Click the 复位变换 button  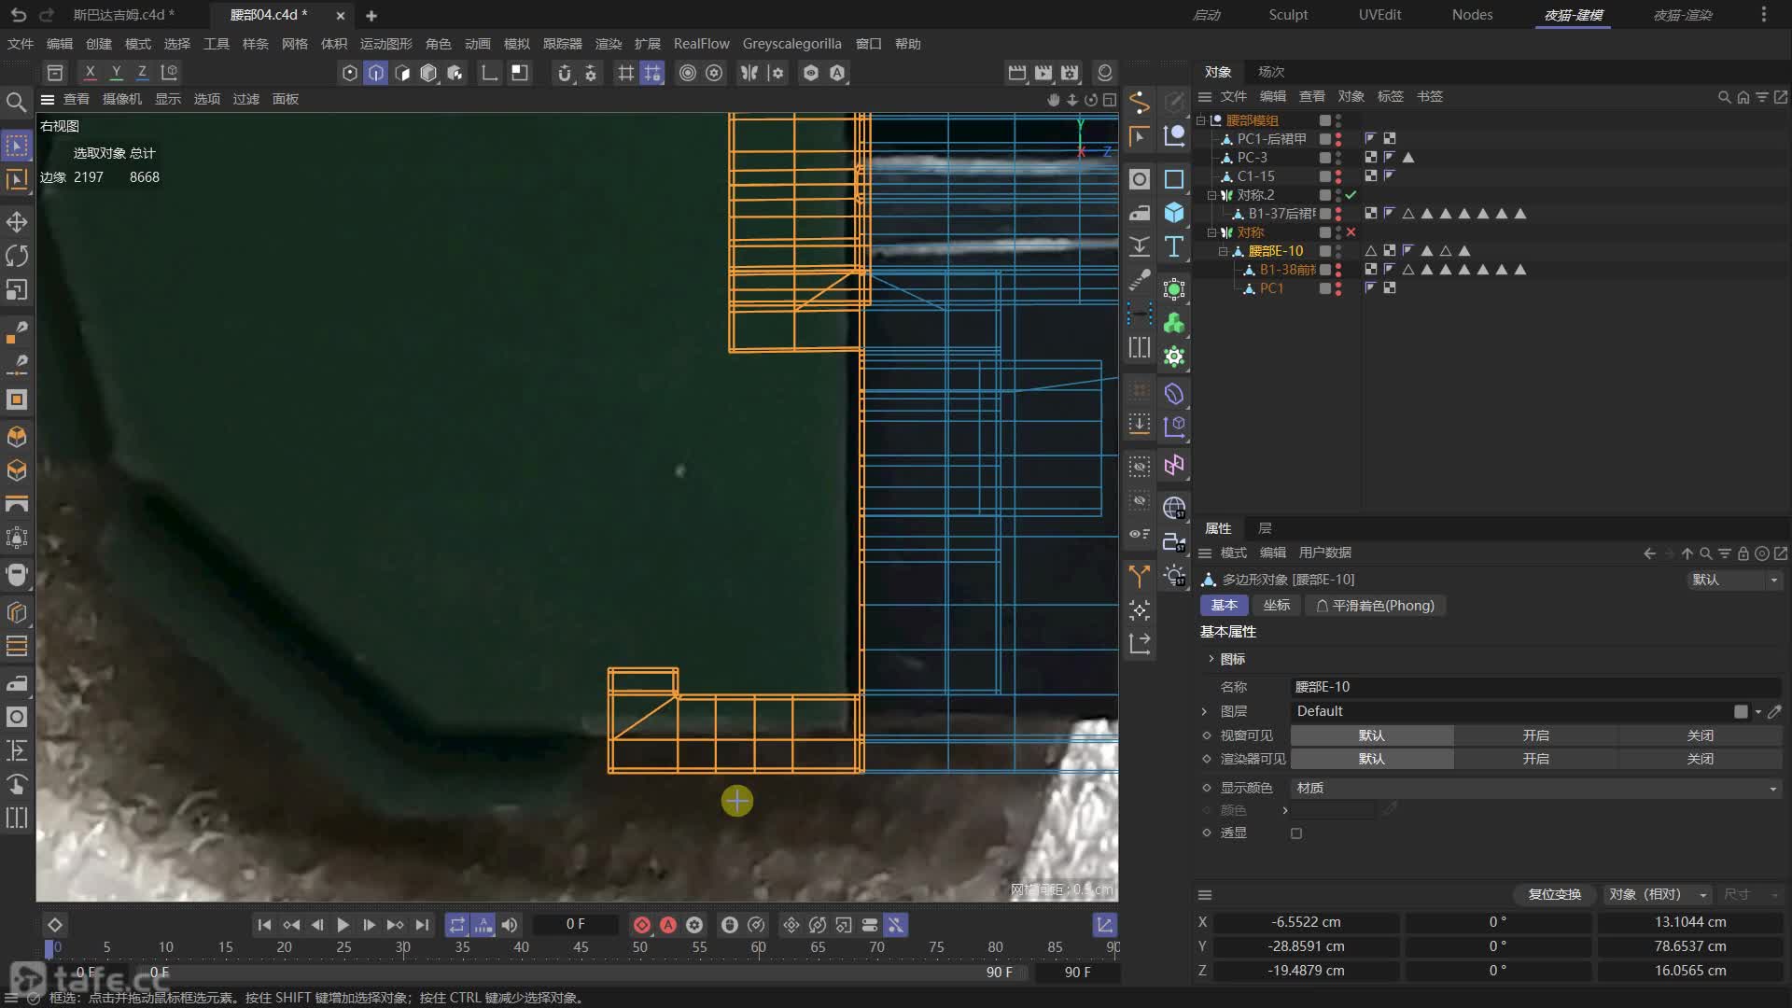click(1554, 894)
